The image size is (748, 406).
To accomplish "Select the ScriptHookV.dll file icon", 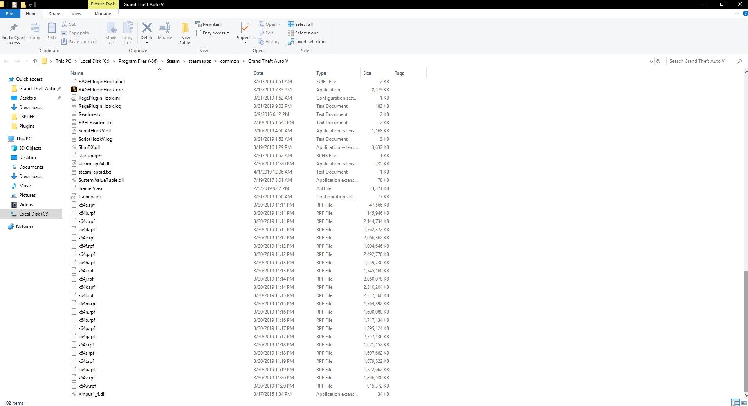I will 74,130.
